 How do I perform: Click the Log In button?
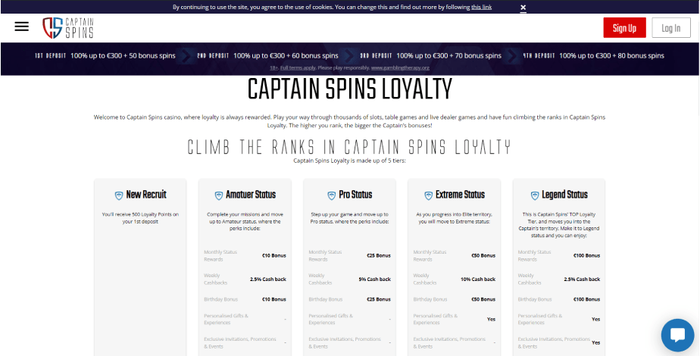[x=670, y=28]
